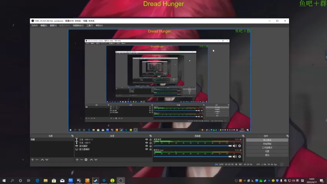Screen dimensions: 327x184
Task: Open Task View from the taskbar
Action: (29, 180)
